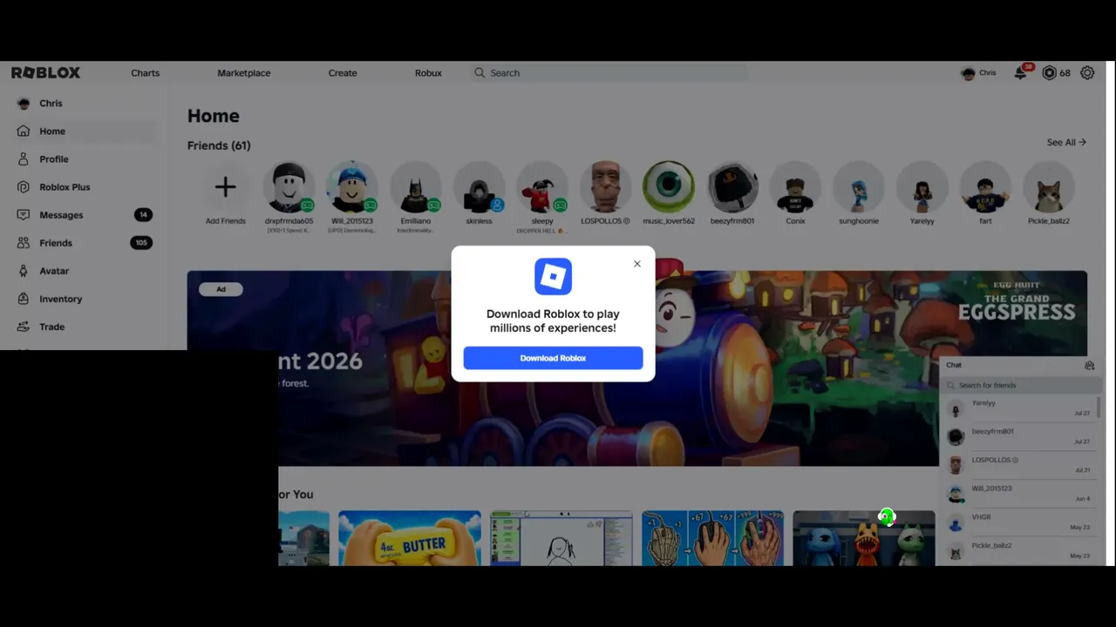Open friend music_lover562's eyeball avatar

[669, 186]
